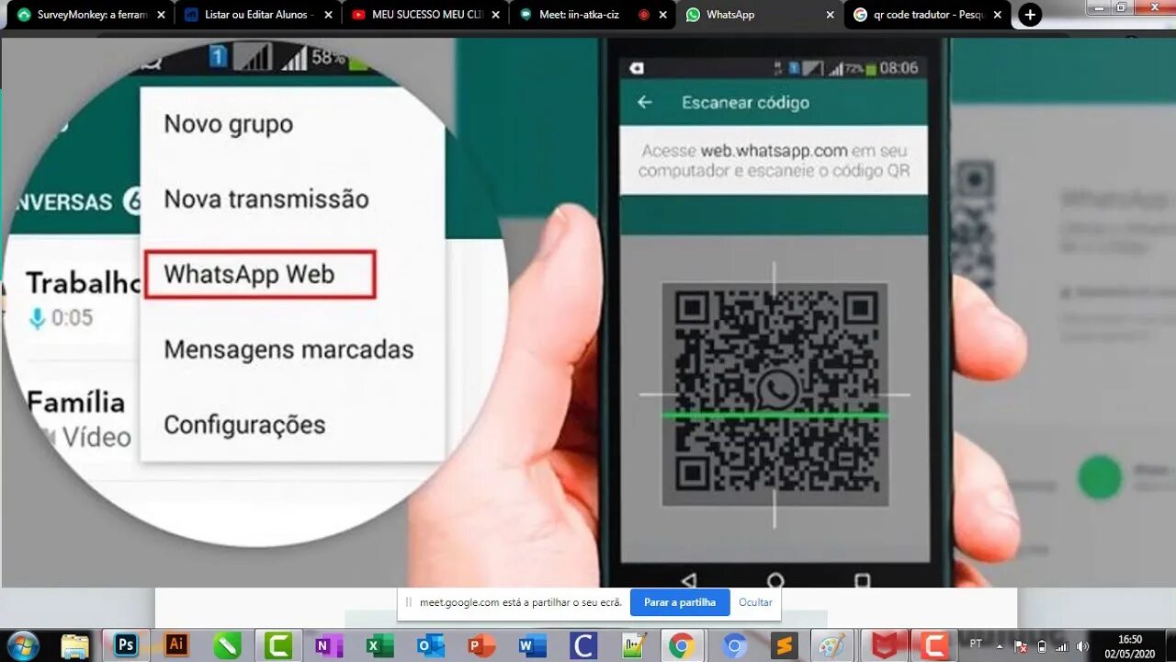The image size is (1176, 662).
Task: Choose 'WhatsApp Web' menu entry
Action: (260, 274)
